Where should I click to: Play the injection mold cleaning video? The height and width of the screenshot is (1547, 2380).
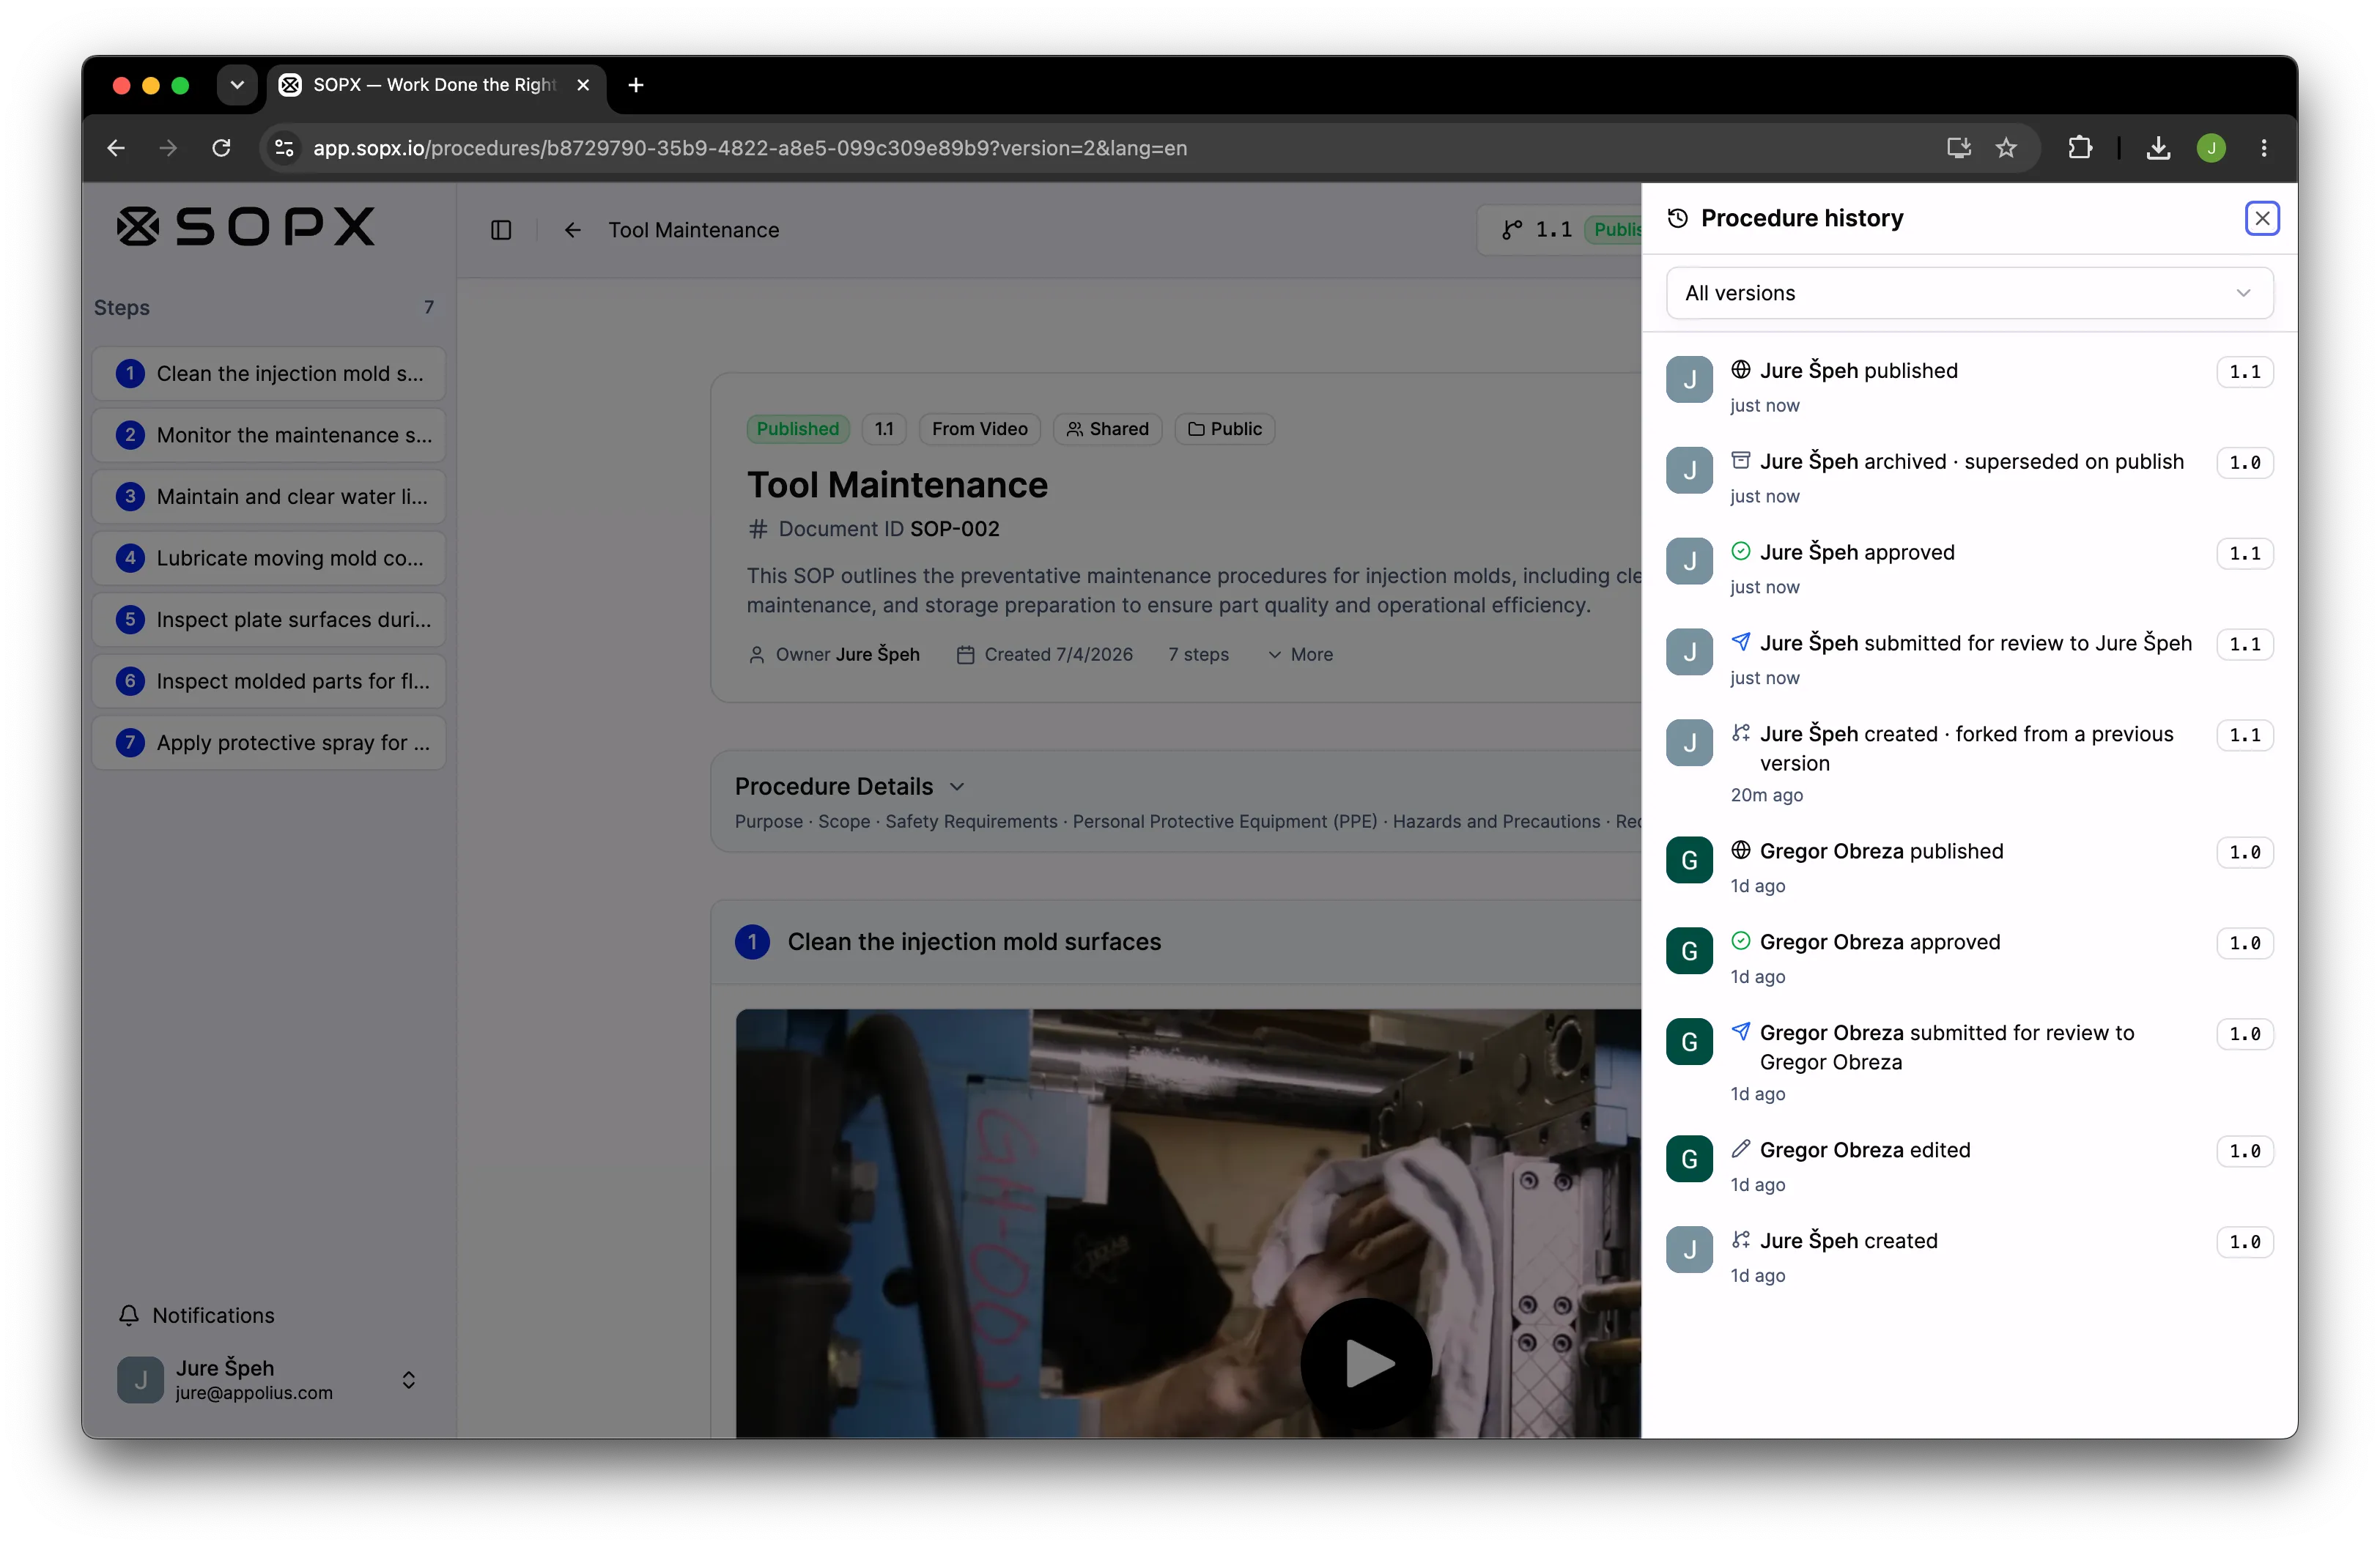(1366, 1363)
